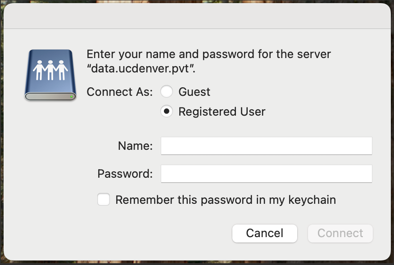Click the Name: field label

pyautogui.click(x=135, y=146)
